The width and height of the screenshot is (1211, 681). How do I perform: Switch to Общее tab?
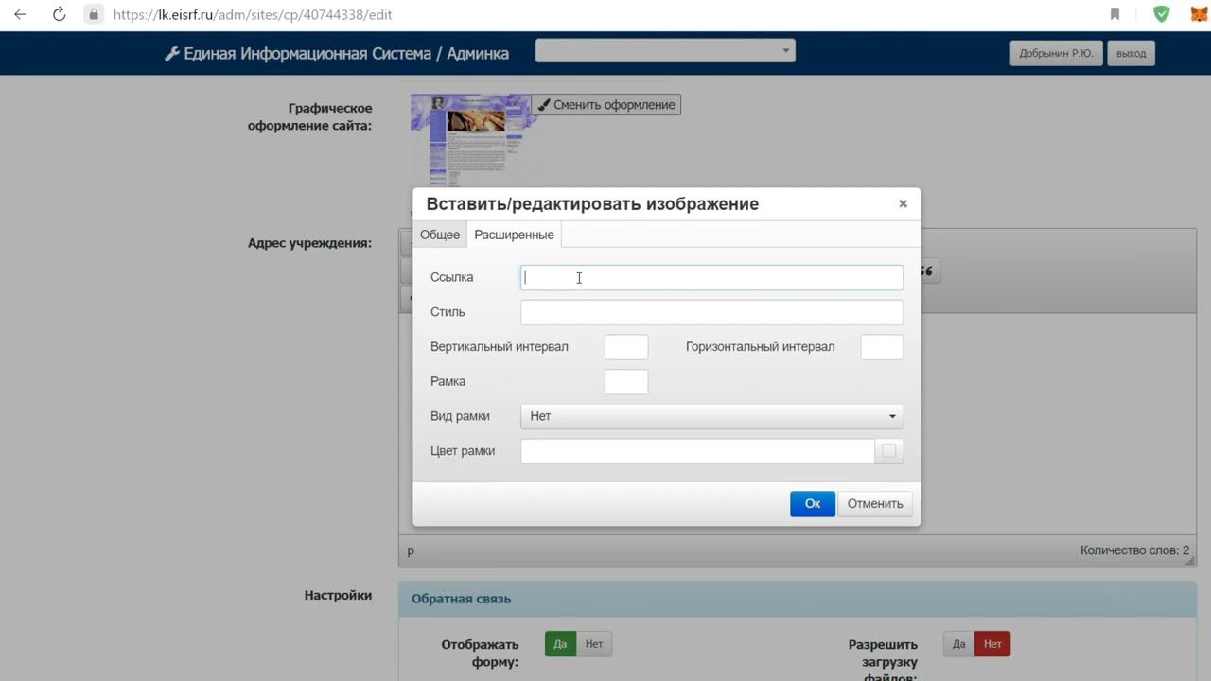pos(440,235)
